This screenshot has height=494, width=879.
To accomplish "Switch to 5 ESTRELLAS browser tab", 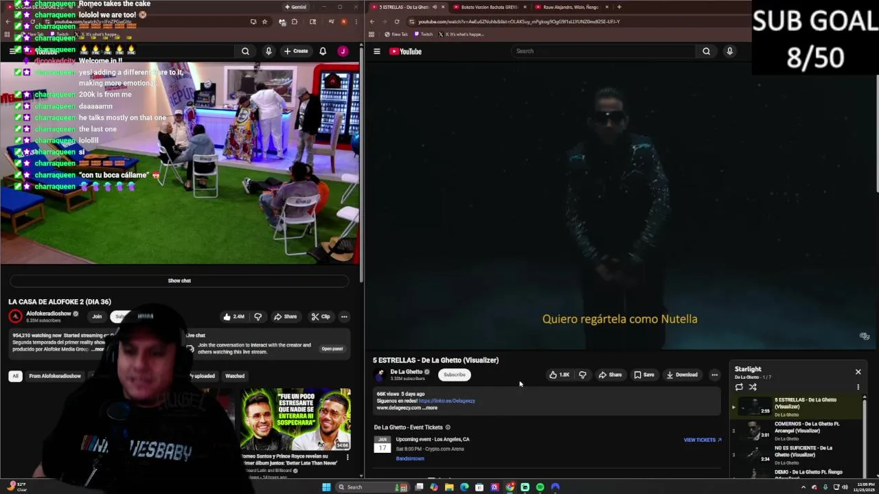I will (405, 7).
